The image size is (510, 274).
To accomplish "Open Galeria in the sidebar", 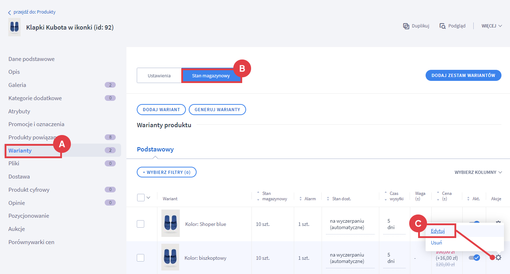I will click(17, 85).
